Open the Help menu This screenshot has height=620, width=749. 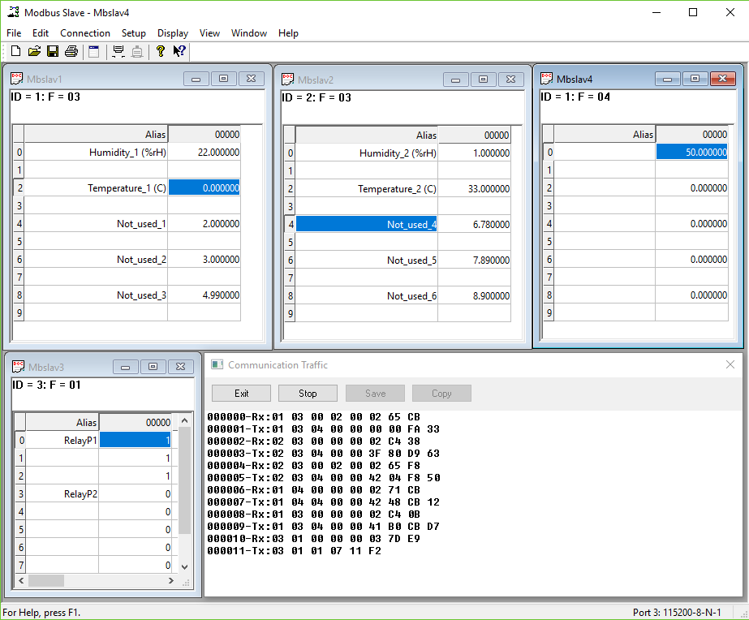point(289,33)
